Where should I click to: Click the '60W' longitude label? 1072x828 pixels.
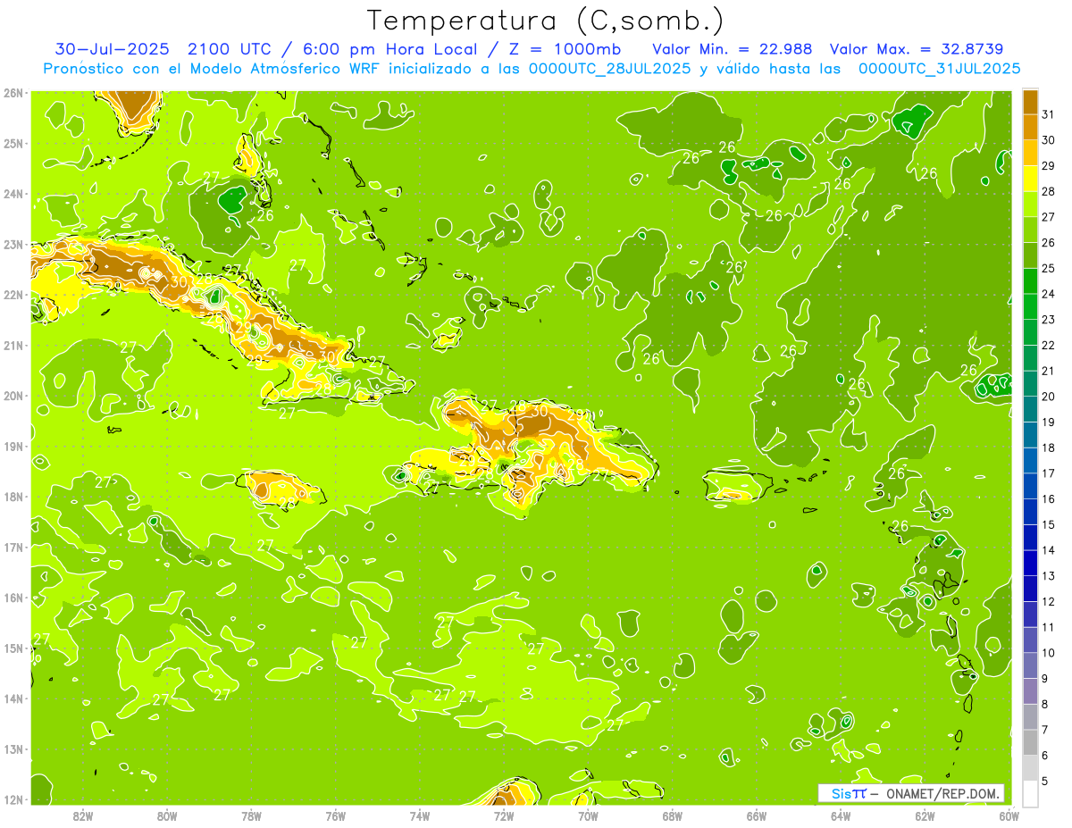point(1009,815)
